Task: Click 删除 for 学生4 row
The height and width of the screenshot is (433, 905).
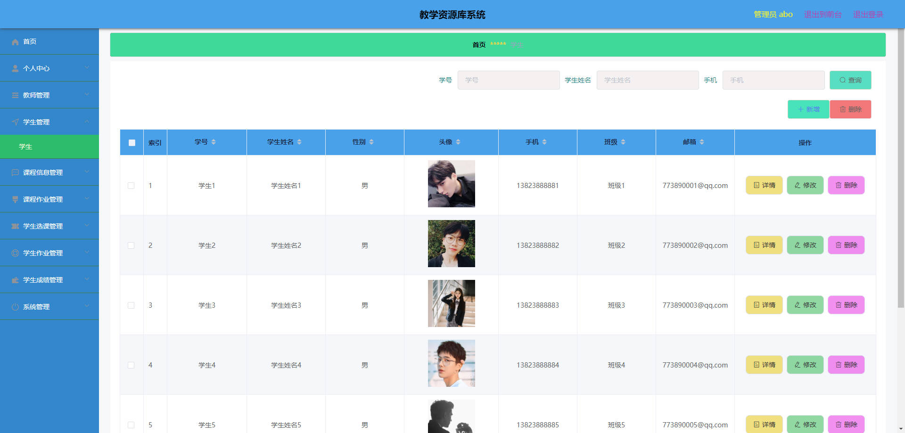Action: click(x=846, y=365)
